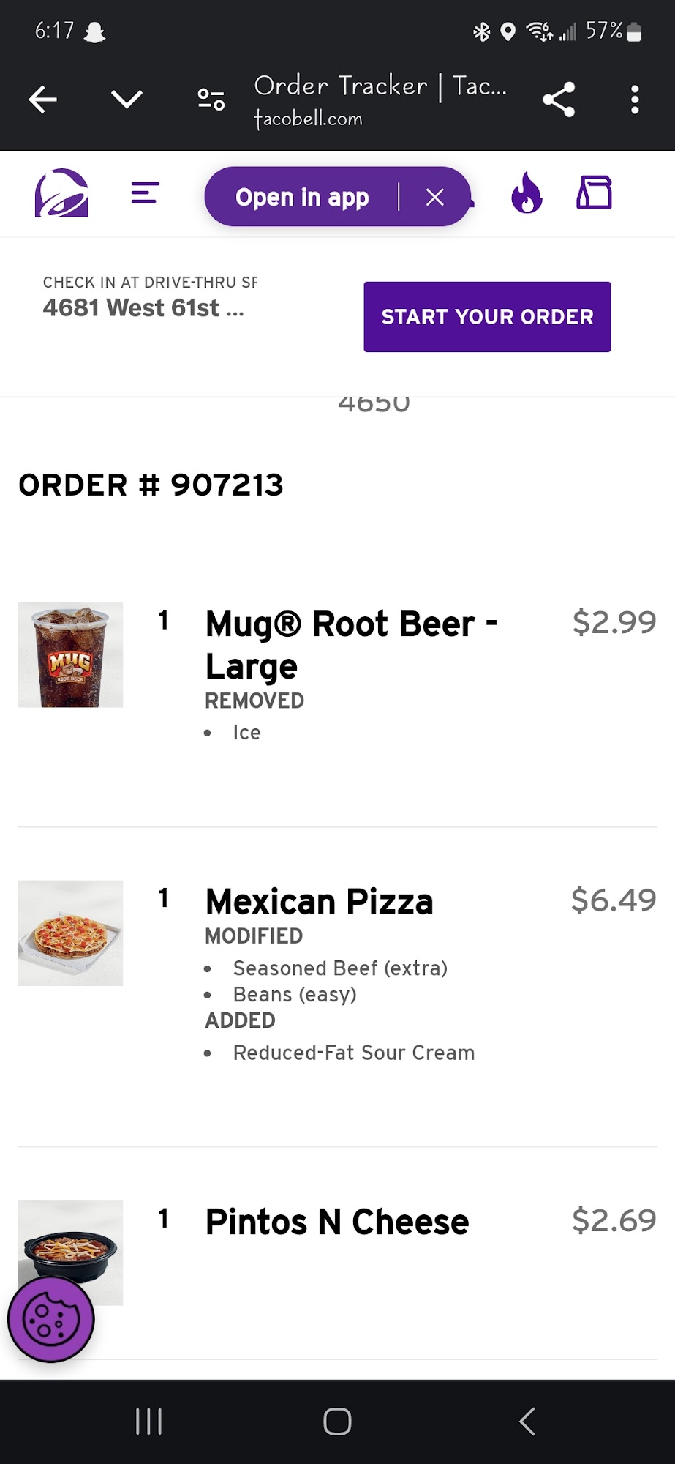Expand the browser downward chevron
The width and height of the screenshot is (675, 1464).
[x=127, y=100]
